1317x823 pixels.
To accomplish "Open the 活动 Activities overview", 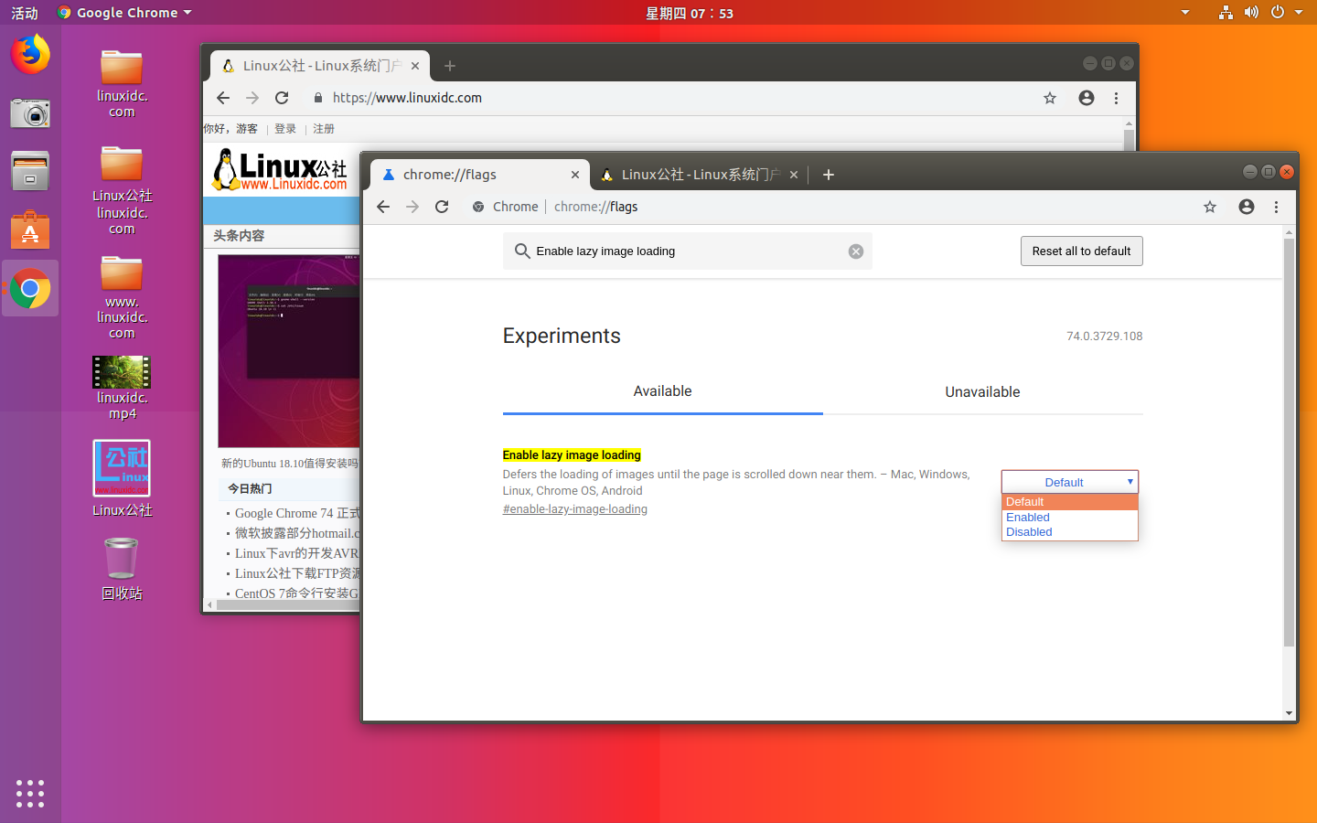I will pyautogui.click(x=25, y=13).
